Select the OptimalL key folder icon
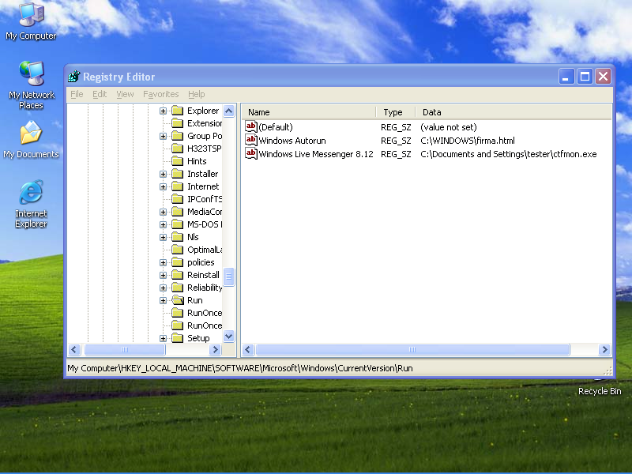Screen dimensions: 632x474 click(177, 250)
